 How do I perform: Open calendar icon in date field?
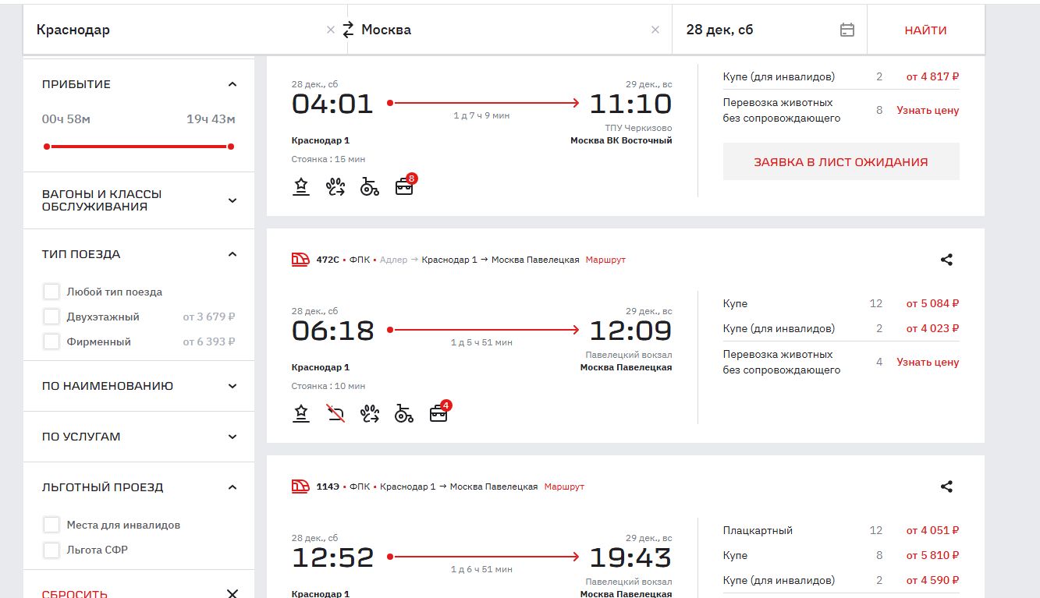tap(847, 30)
